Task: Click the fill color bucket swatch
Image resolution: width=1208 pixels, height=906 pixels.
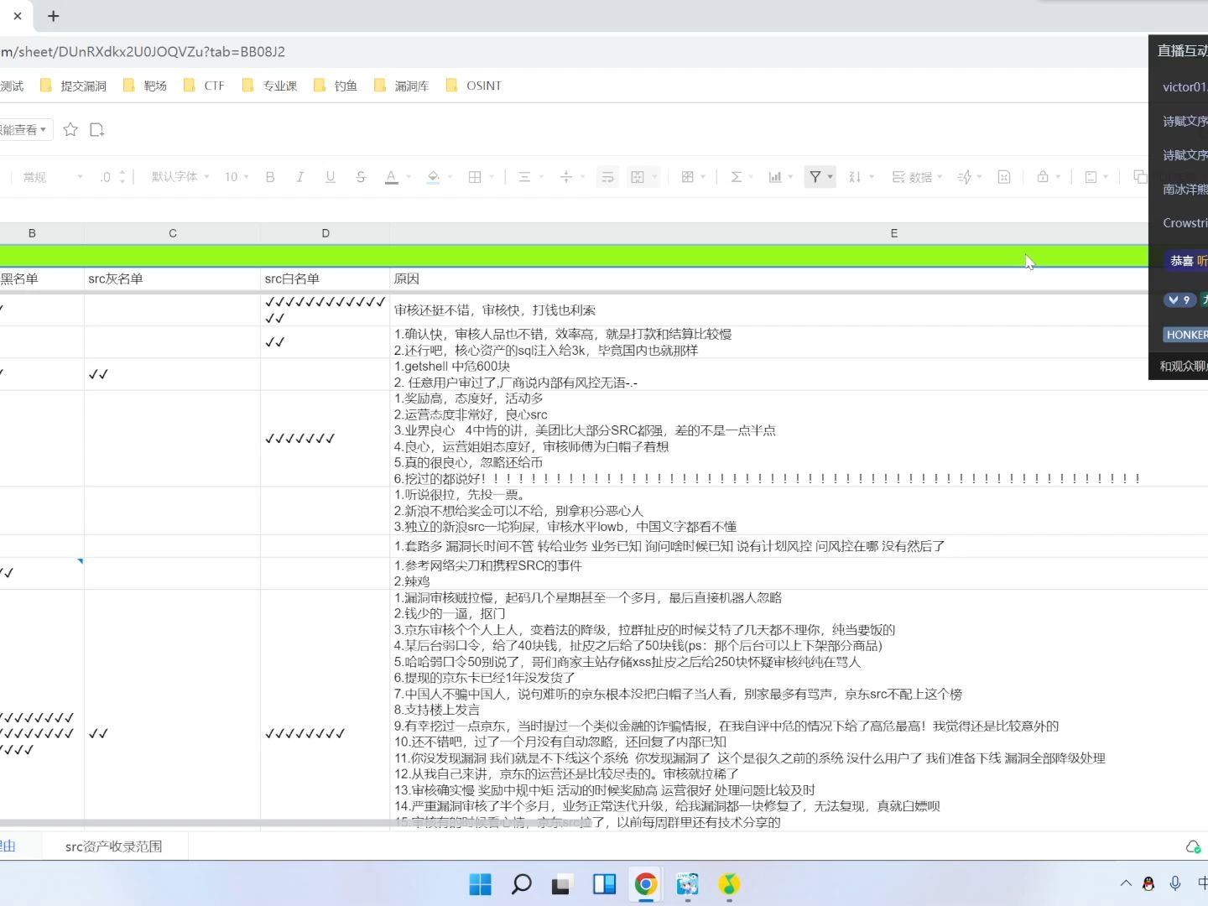Action: pos(434,177)
